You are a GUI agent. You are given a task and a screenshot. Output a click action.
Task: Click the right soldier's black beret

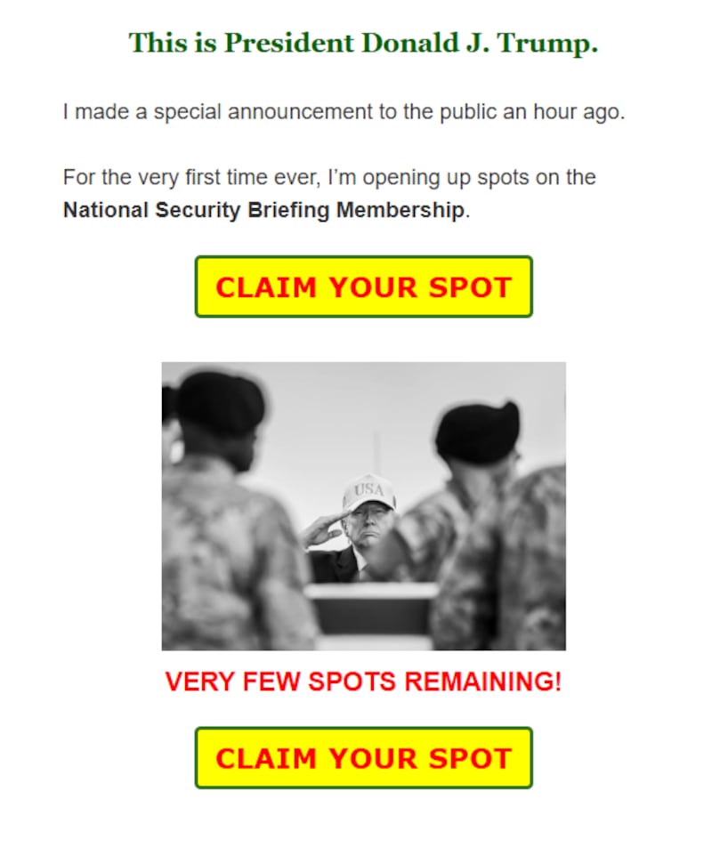point(478,432)
